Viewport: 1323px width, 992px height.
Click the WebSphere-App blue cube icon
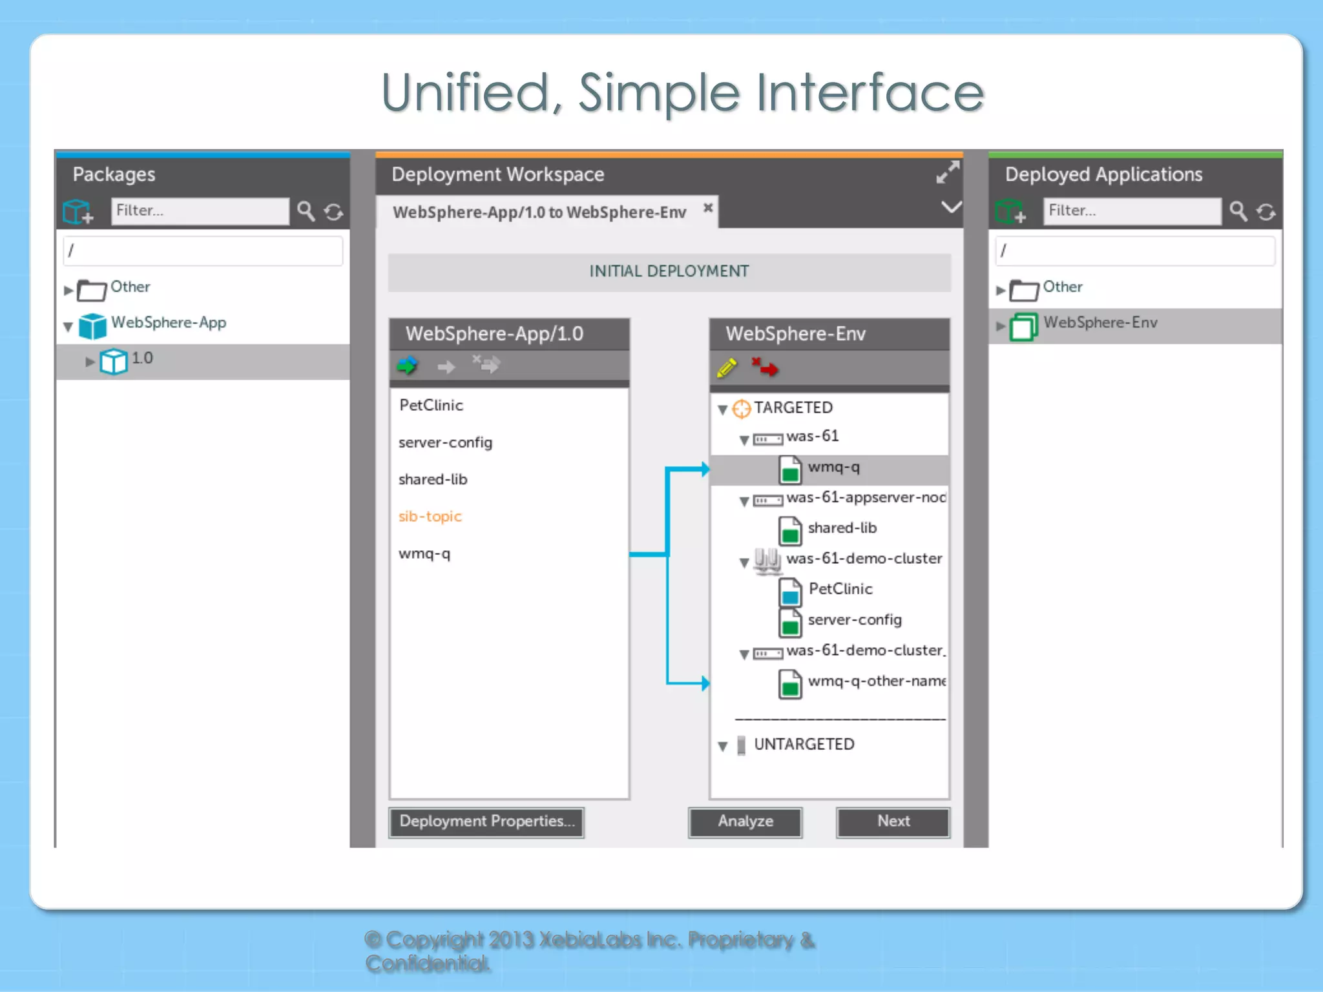coord(92,325)
